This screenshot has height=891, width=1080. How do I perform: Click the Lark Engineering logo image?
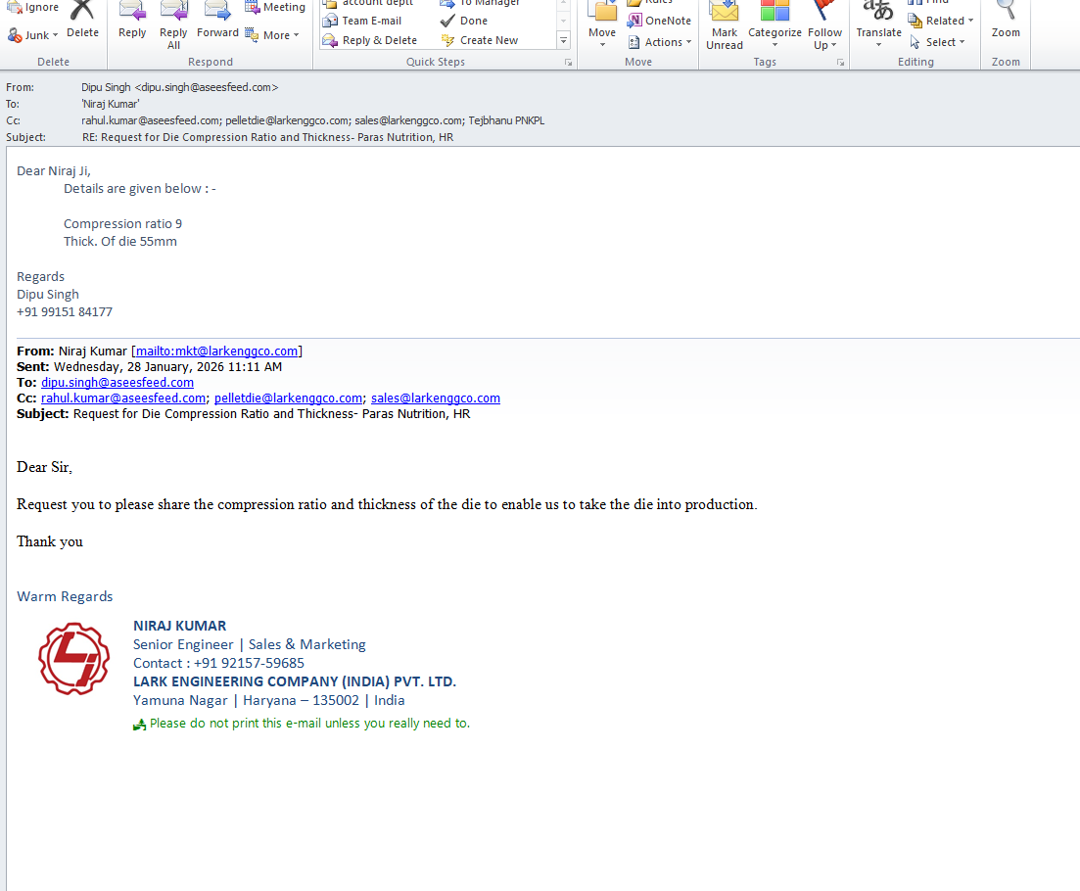pyautogui.click(x=72, y=659)
